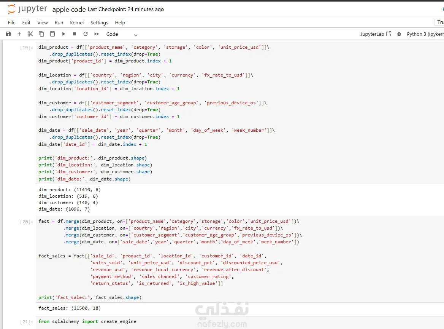Click the line starting with 'payment_method'

pos(162,276)
